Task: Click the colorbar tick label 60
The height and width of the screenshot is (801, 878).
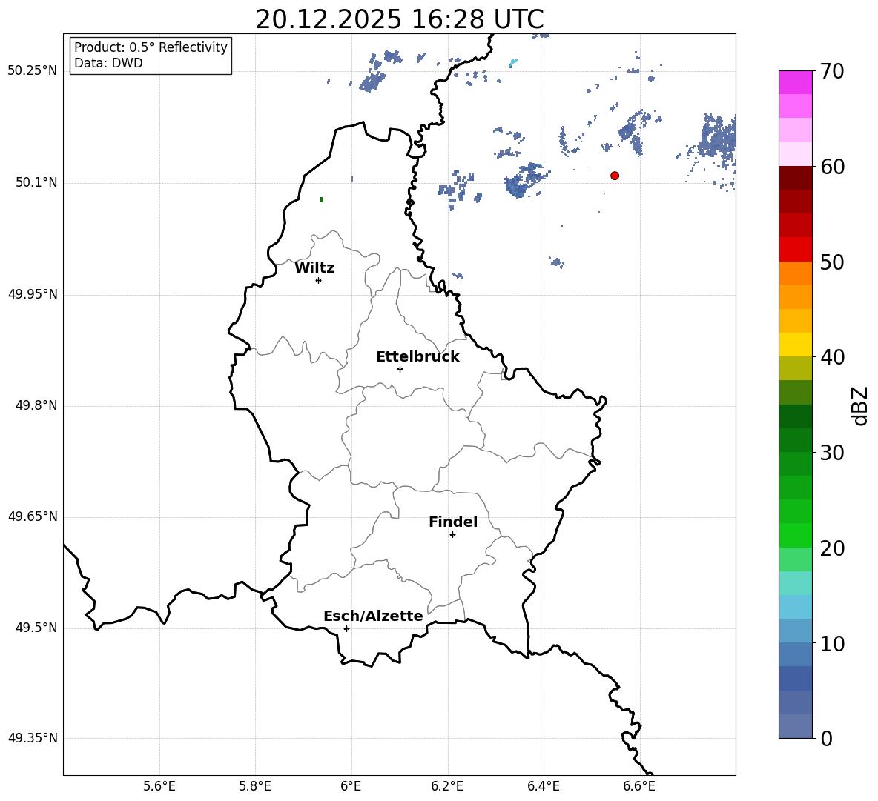Action: [x=832, y=167]
